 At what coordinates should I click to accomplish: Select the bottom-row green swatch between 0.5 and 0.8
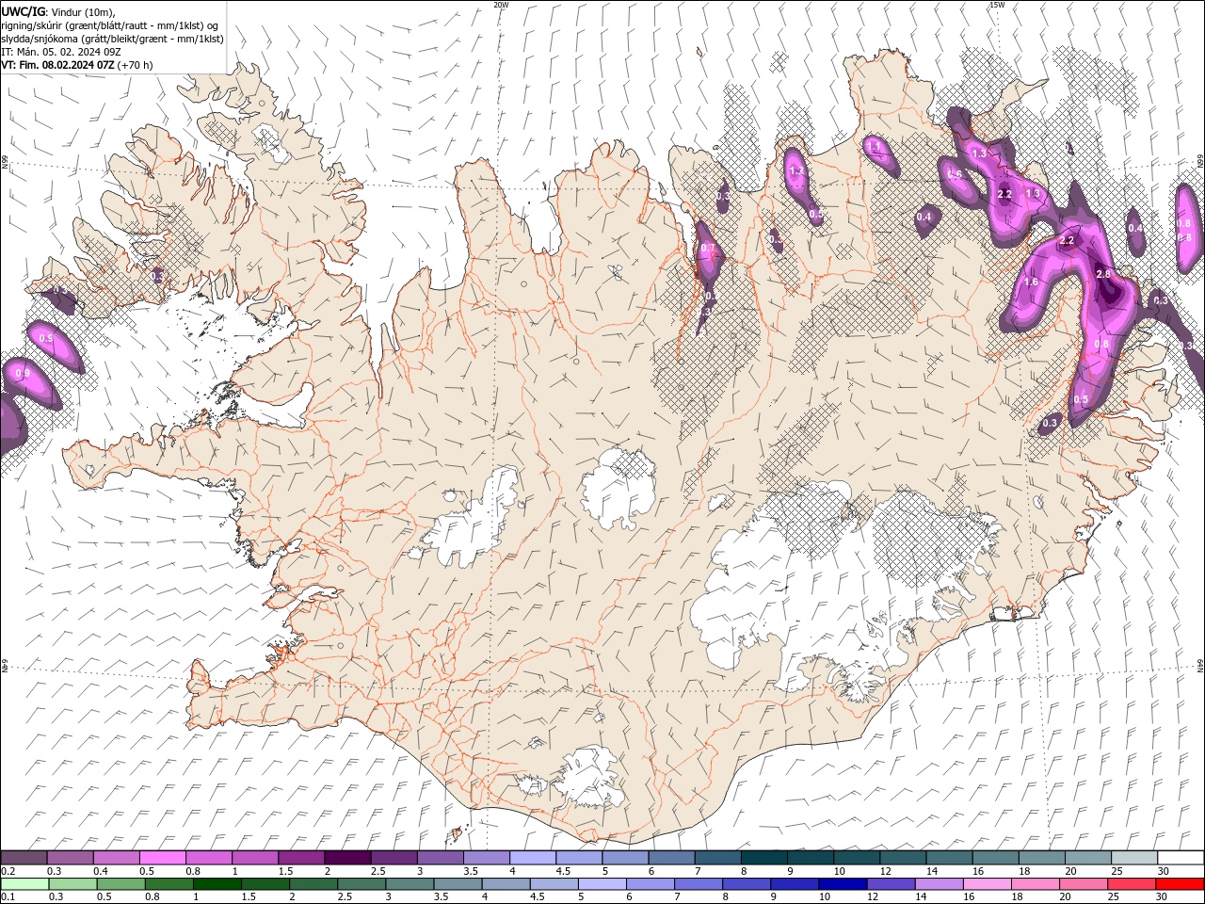tap(120, 884)
